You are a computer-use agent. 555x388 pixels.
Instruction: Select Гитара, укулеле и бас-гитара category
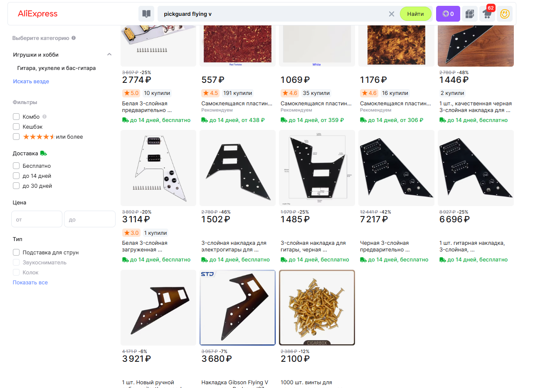tap(57, 68)
